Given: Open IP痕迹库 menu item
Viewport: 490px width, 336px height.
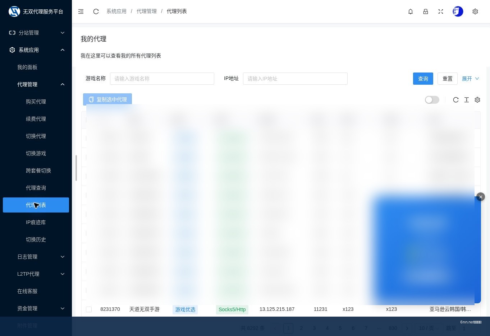Looking at the screenshot, I should (x=36, y=222).
